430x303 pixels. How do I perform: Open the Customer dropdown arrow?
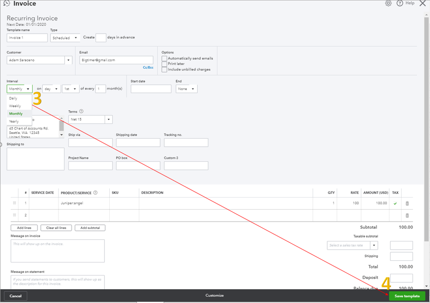point(68,60)
